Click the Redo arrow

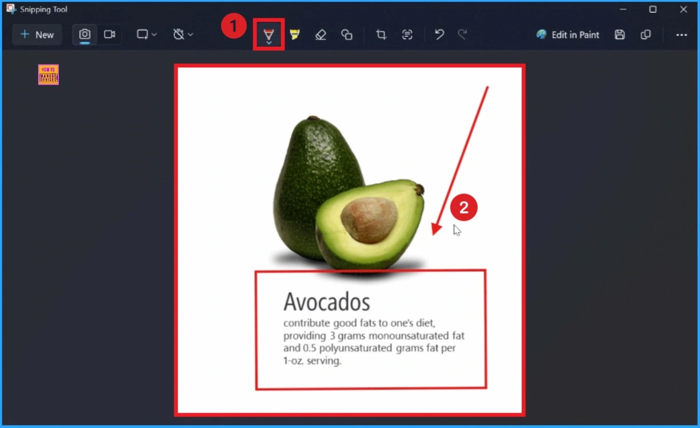[x=462, y=35]
